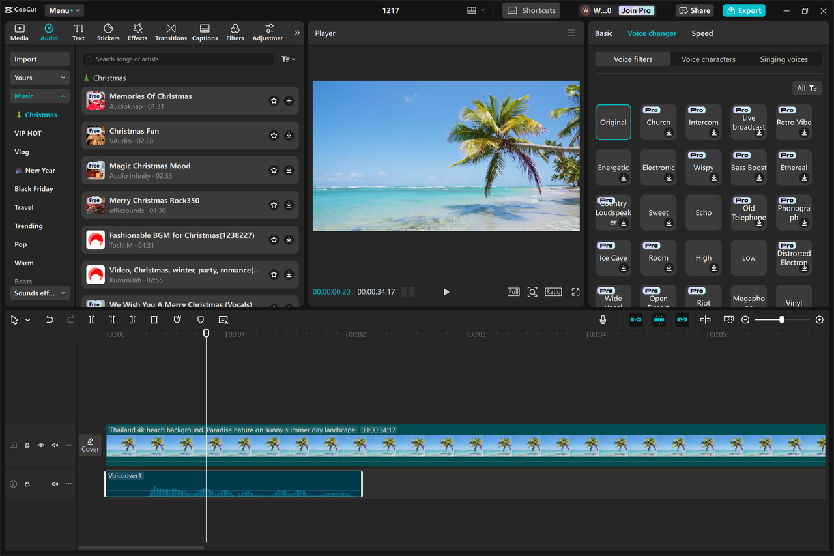Favorite Memories Of Christmas track
The width and height of the screenshot is (834, 556).
click(x=274, y=101)
